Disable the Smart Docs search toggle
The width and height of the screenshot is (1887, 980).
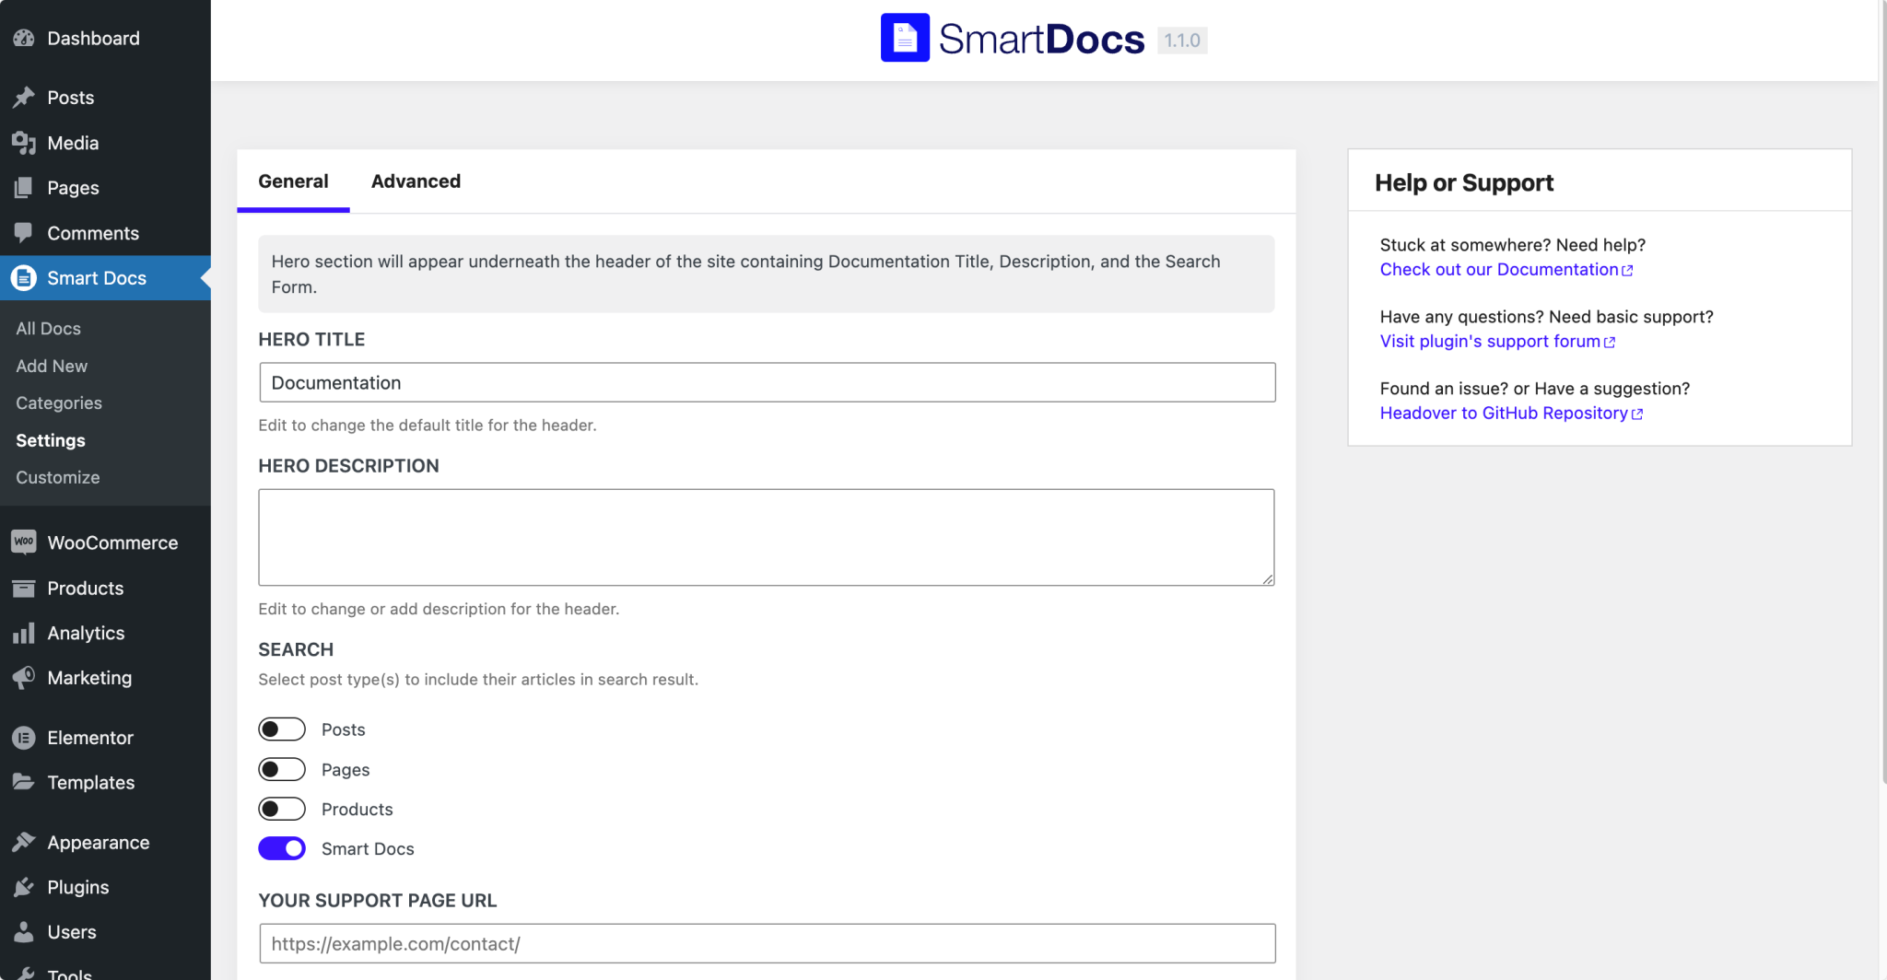282,848
